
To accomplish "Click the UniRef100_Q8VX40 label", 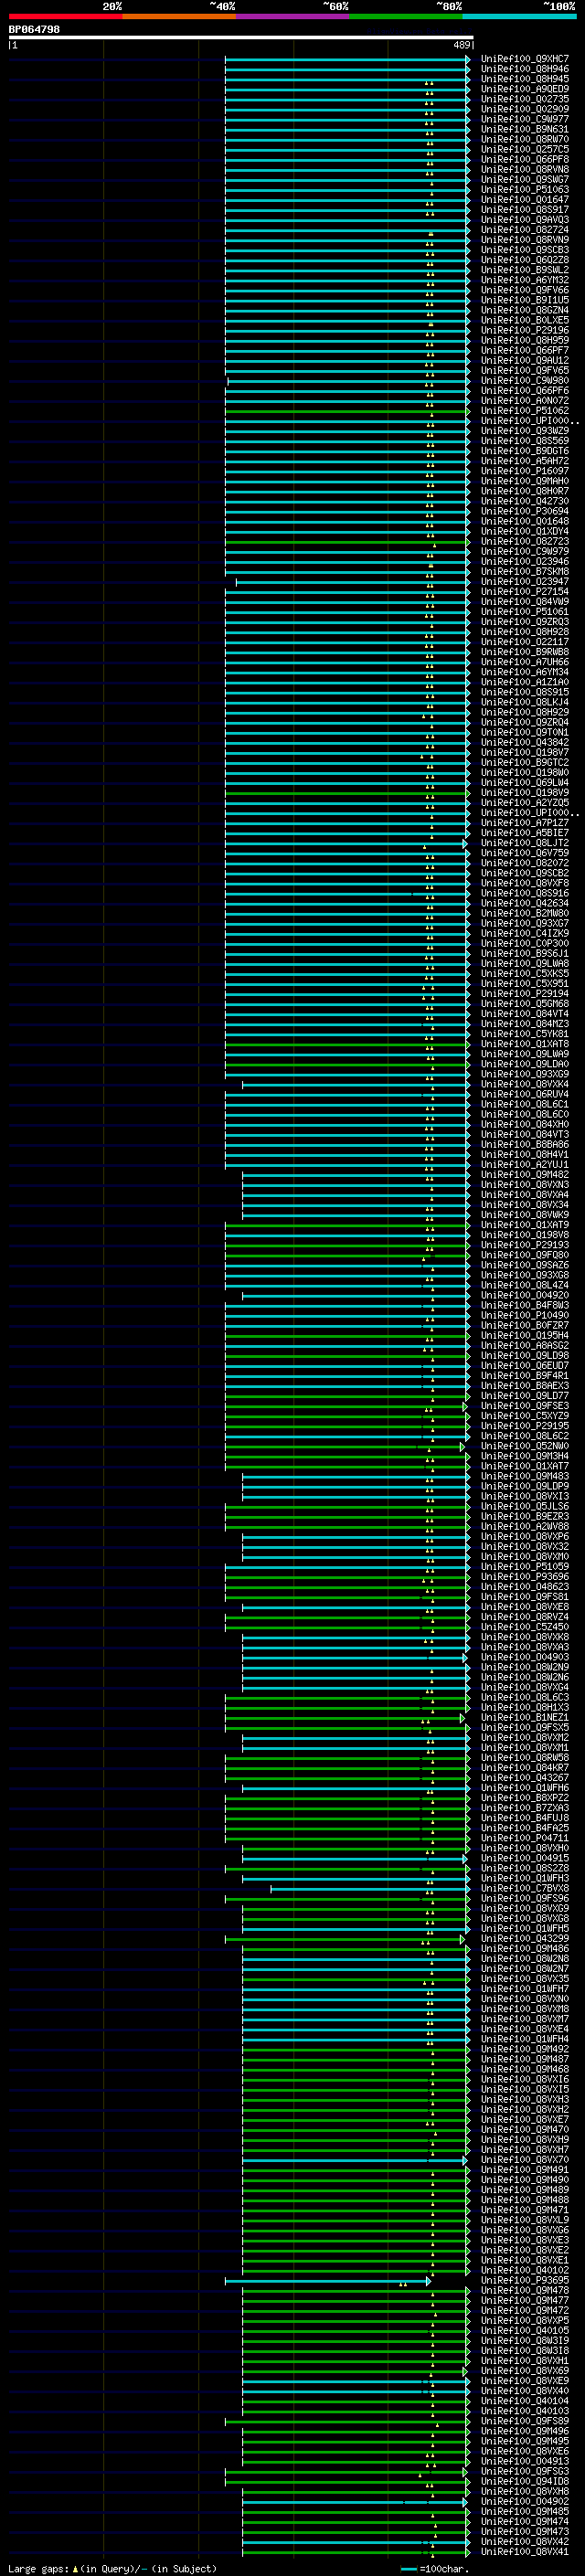I will (525, 2390).
